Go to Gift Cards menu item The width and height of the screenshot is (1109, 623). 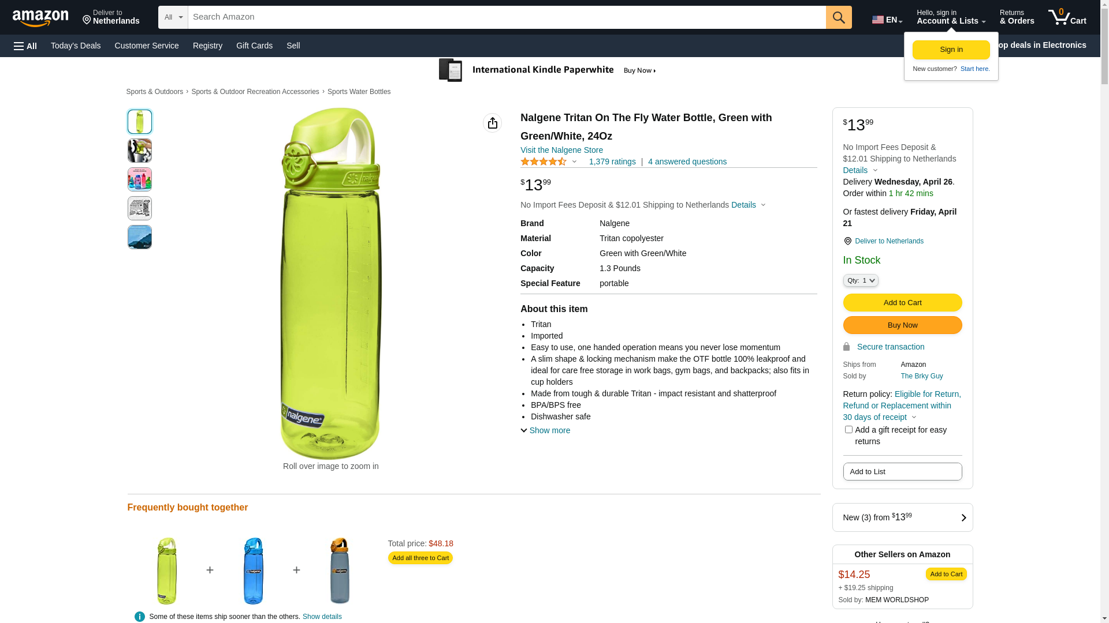[254, 46]
